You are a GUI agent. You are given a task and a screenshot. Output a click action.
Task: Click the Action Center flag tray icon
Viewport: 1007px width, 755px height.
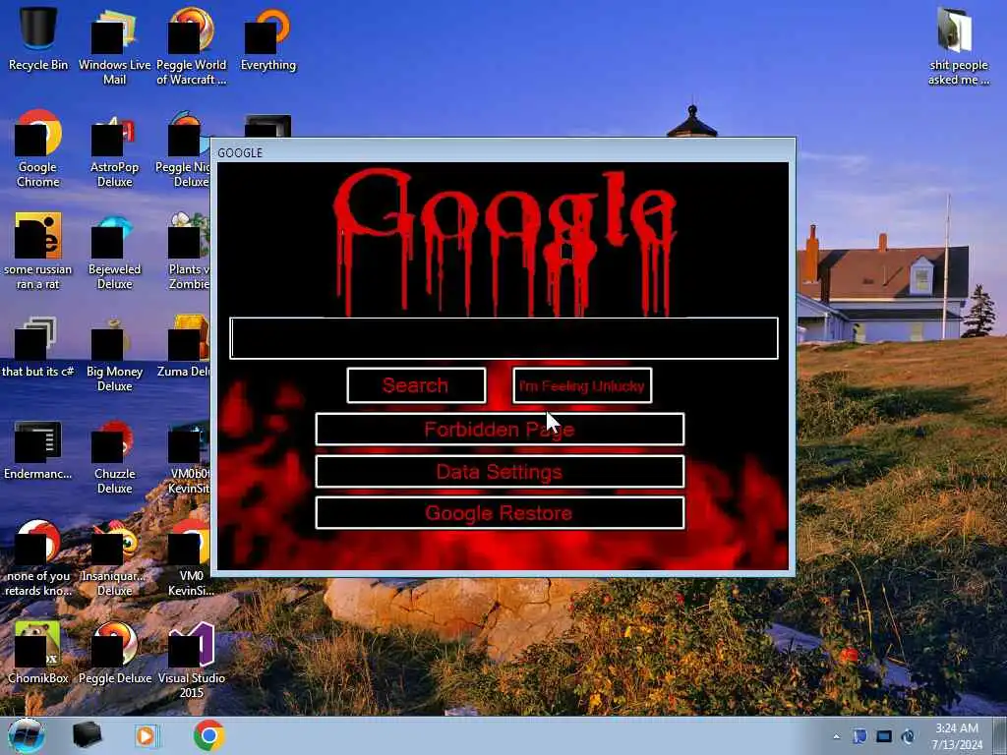(x=859, y=735)
